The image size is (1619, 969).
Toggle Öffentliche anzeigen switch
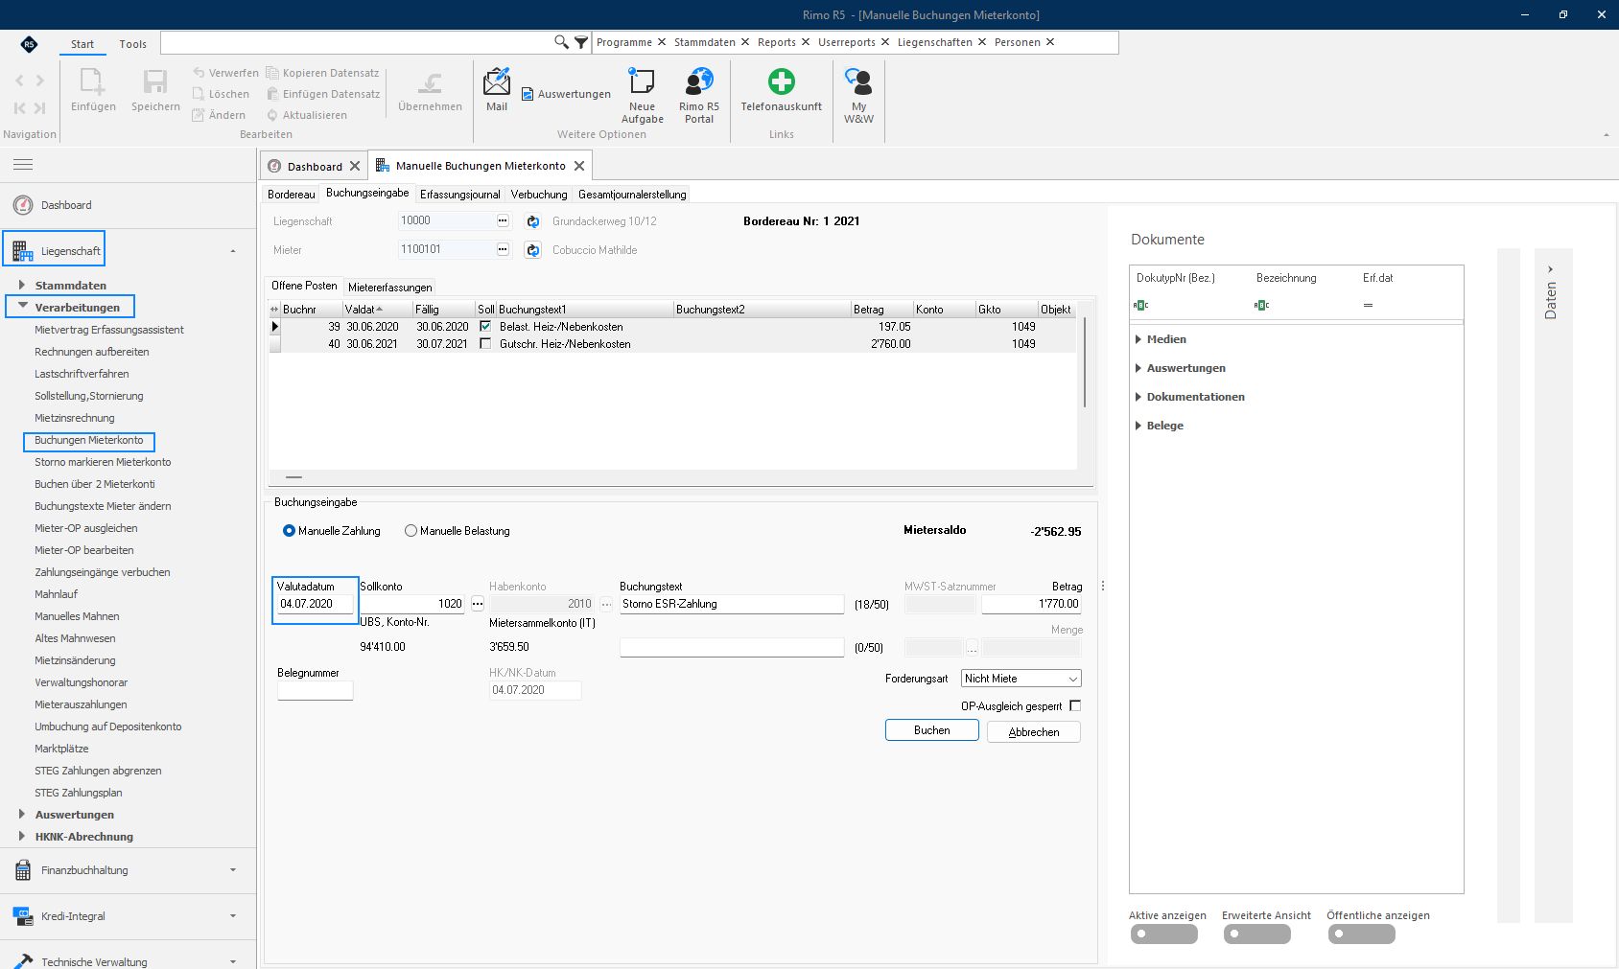[1362, 934]
